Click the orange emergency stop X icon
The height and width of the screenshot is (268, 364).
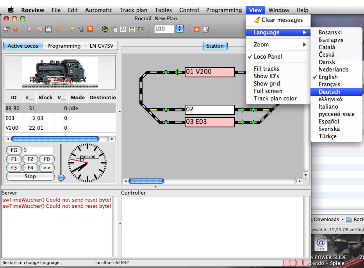[90, 29]
